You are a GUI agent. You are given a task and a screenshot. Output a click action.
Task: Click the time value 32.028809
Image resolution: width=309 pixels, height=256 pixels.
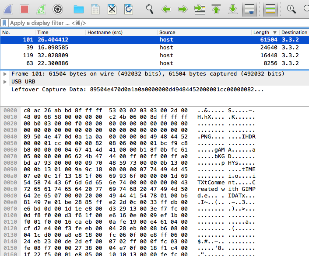[53, 55]
